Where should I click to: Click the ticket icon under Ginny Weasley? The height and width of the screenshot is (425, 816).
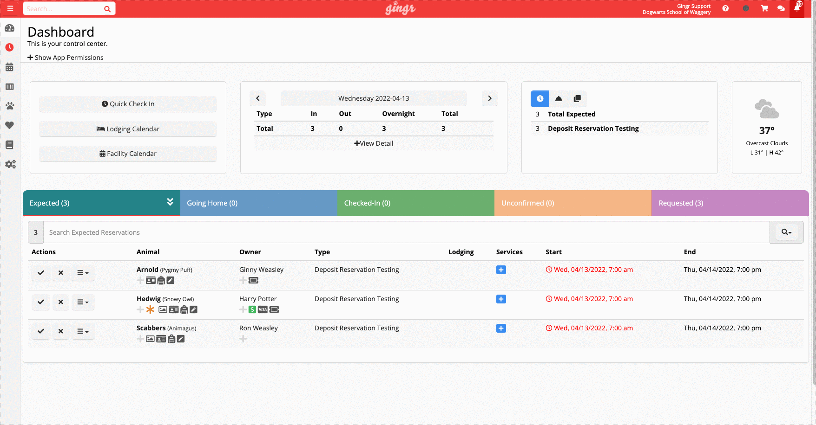pyautogui.click(x=253, y=280)
